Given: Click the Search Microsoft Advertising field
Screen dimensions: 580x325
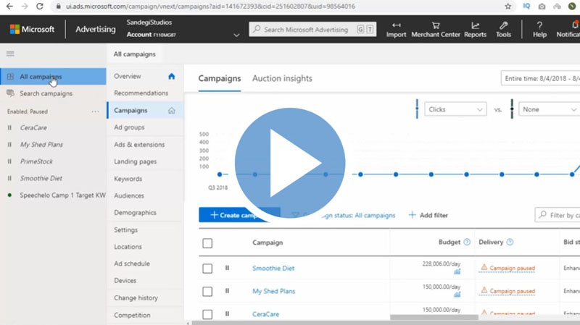Looking at the screenshot, I should click(312, 30).
